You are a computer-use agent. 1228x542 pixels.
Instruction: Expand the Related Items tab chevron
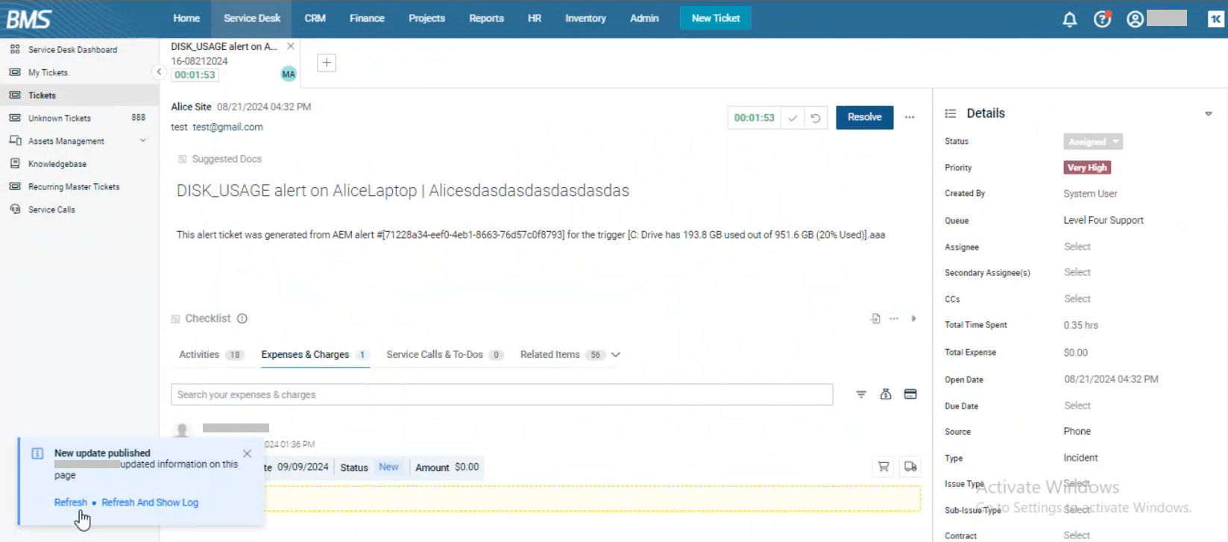click(x=616, y=355)
